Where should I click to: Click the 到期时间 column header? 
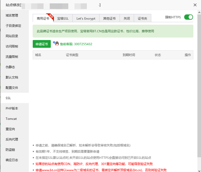tap(129, 55)
